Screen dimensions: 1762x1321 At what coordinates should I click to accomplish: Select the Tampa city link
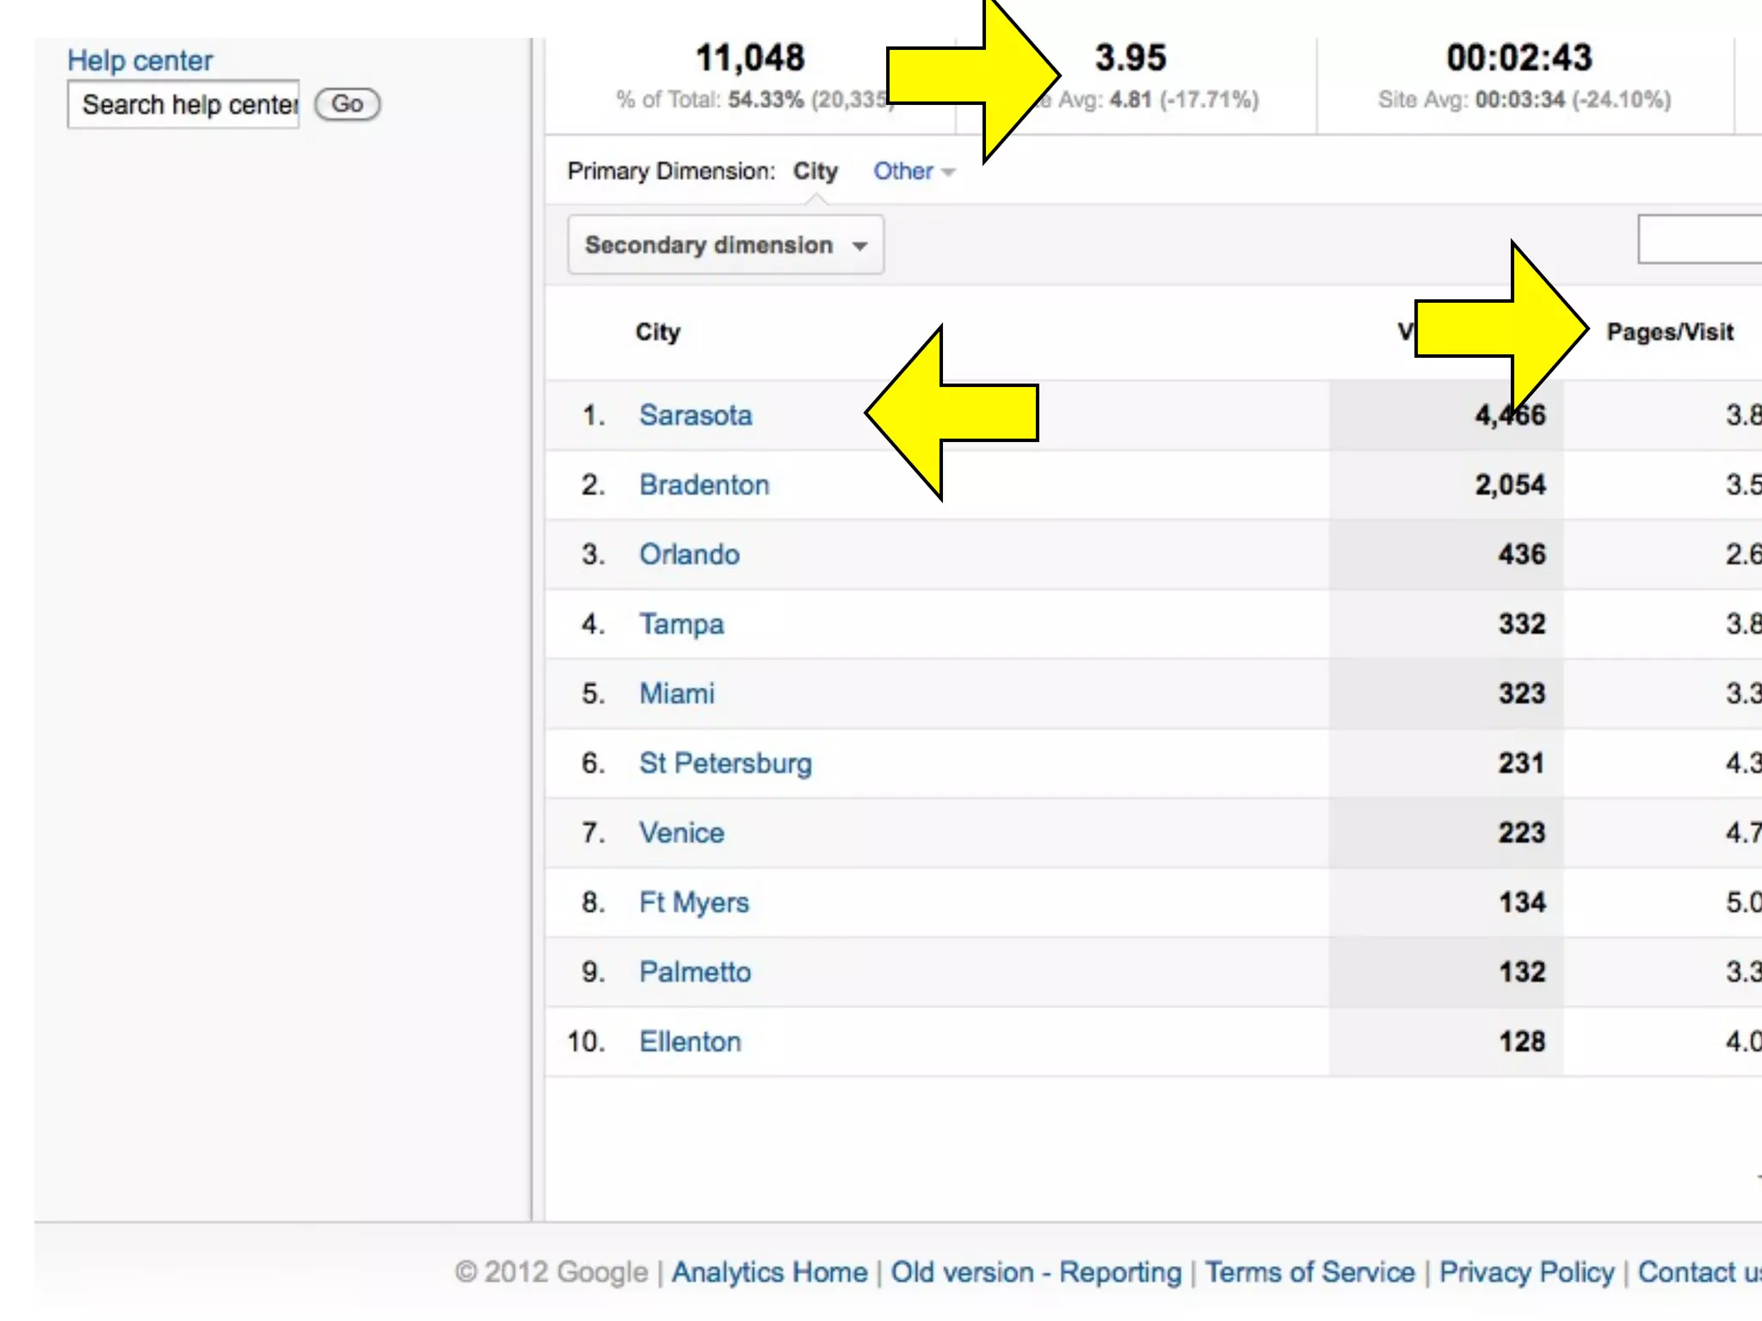[x=681, y=624]
